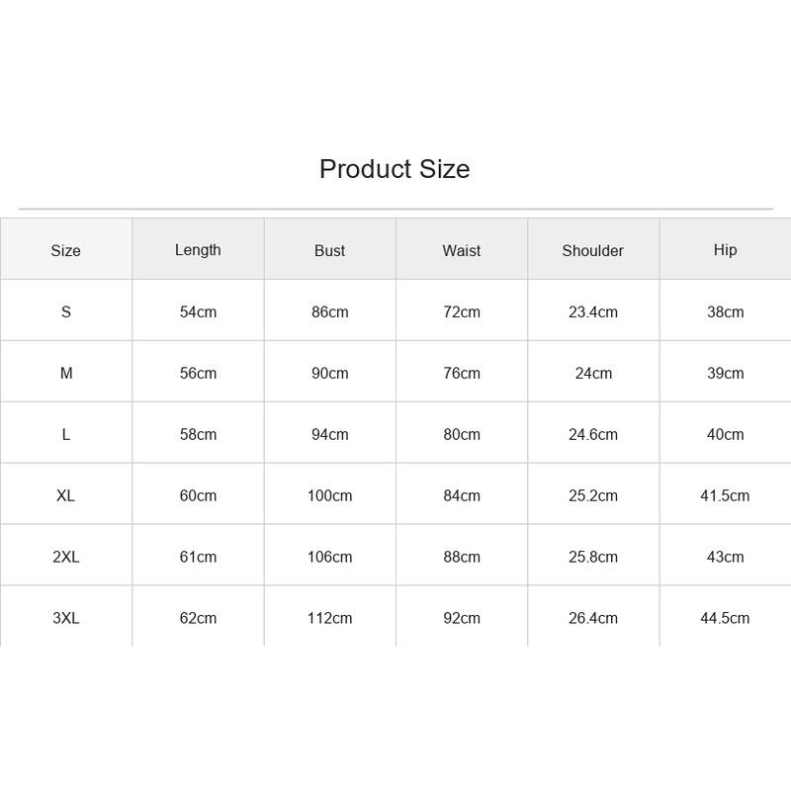Select the Size column header
Viewport: 791px width, 791px height.
click(x=65, y=251)
